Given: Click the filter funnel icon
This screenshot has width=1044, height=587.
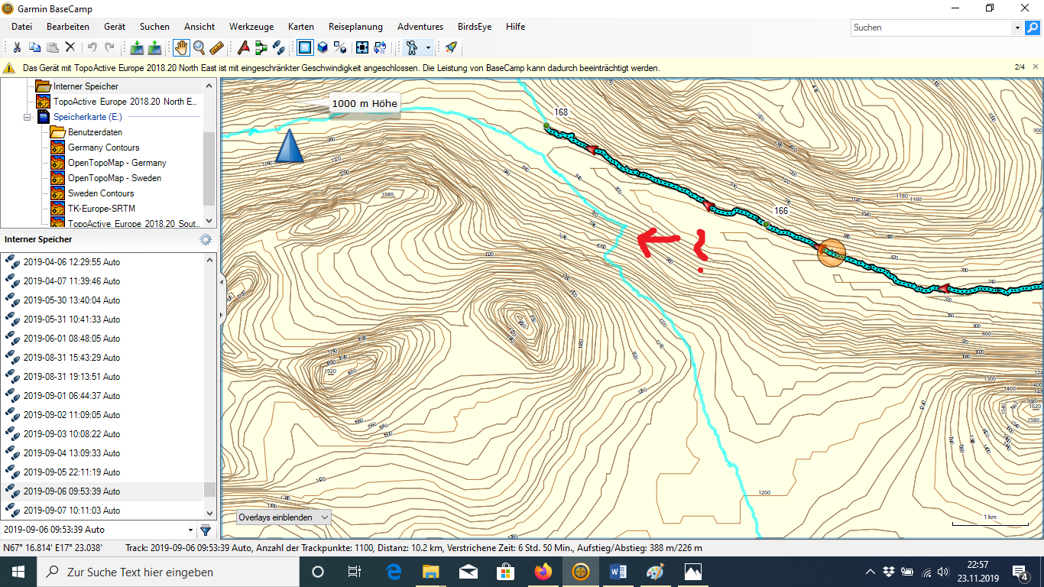Looking at the screenshot, I should pos(206,530).
